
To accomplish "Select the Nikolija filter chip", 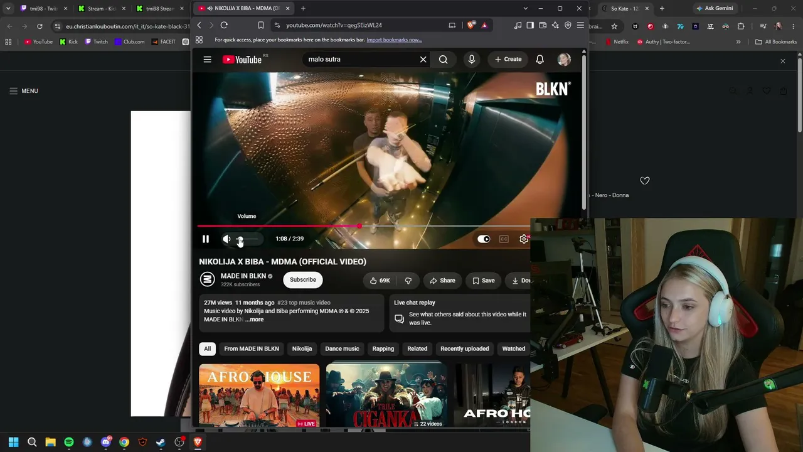I will coord(302,349).
